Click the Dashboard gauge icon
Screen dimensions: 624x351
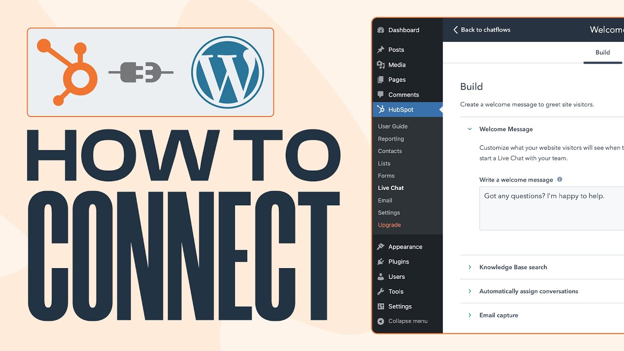tap(381, 30)
